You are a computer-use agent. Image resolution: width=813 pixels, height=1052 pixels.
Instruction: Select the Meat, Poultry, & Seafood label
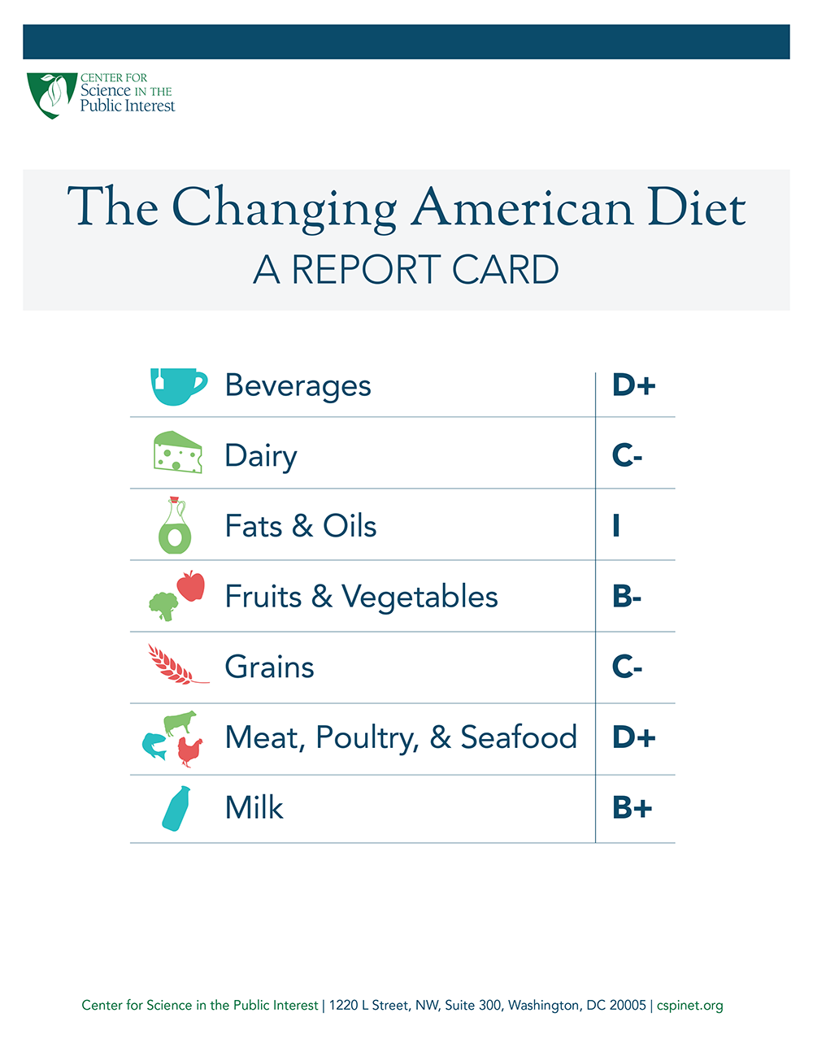401,738
